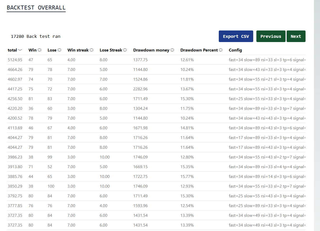Click the Lose column sort icon
The height and width of the screenshot is (231, 320).
59,50
